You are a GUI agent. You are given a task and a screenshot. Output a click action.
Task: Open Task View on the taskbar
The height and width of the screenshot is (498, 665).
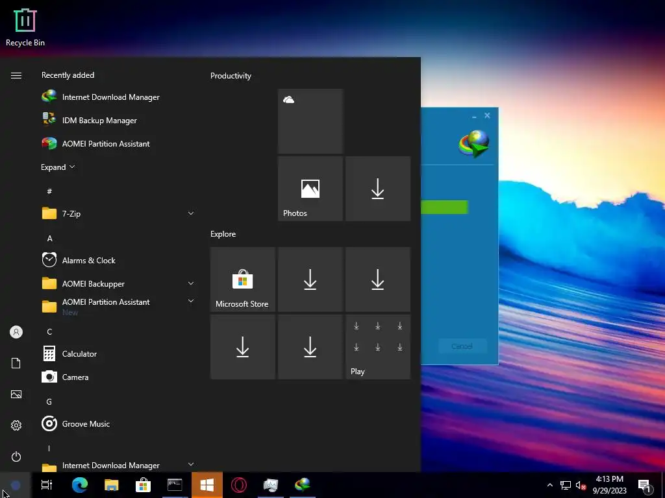pos(47,485)
